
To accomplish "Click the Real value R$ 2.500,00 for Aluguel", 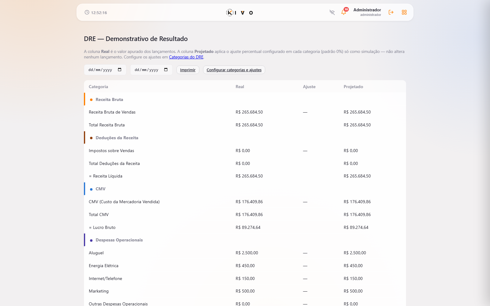I will 247,253.
